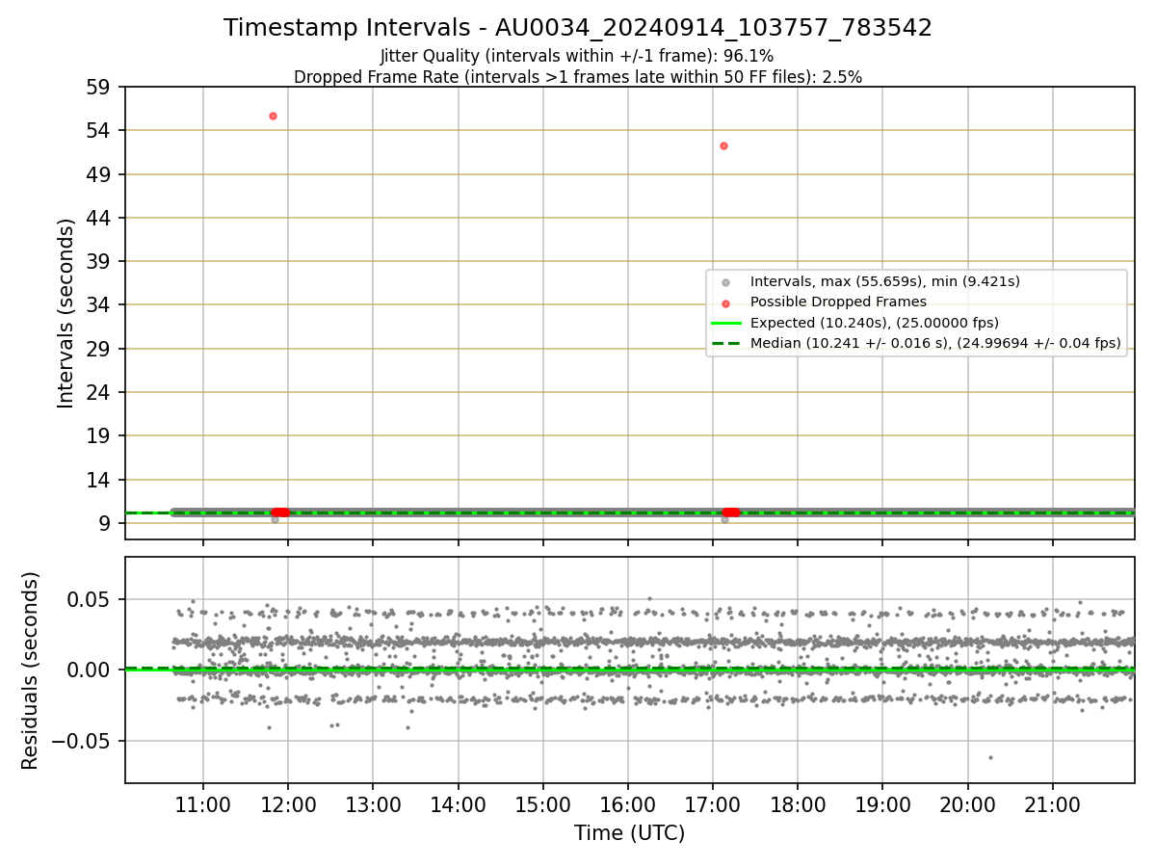Click the gray point under the 12:00 red cluster
Viewport: 1156px width, 867px height.
275,519
